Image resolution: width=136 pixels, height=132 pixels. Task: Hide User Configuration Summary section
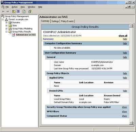[125, 53]
